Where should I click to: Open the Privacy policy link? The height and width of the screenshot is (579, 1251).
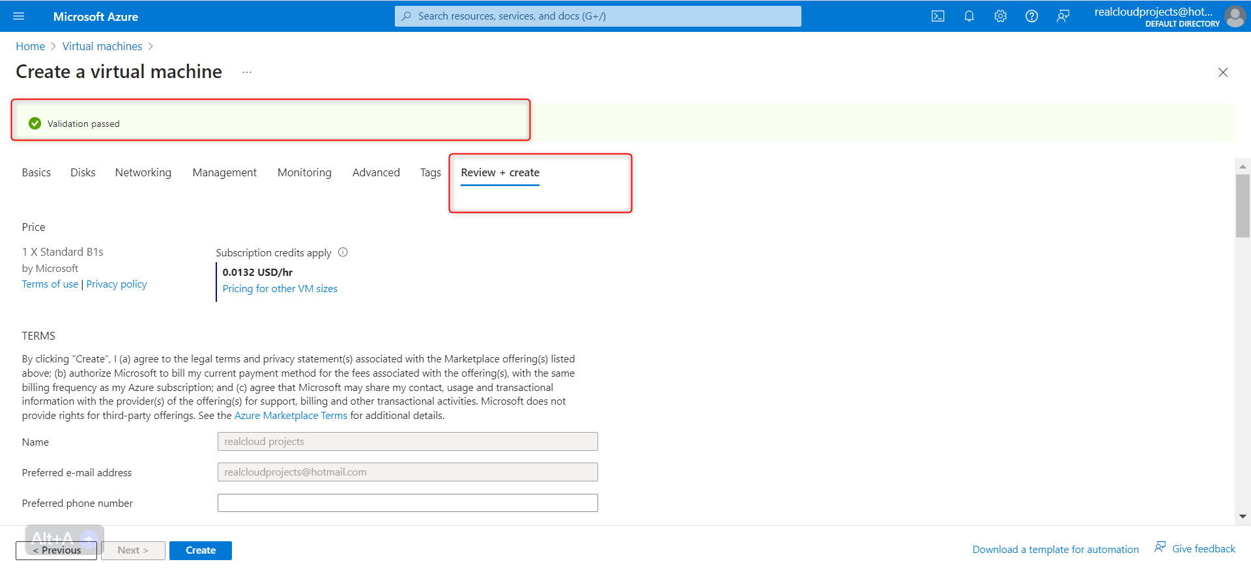[117, 284]
